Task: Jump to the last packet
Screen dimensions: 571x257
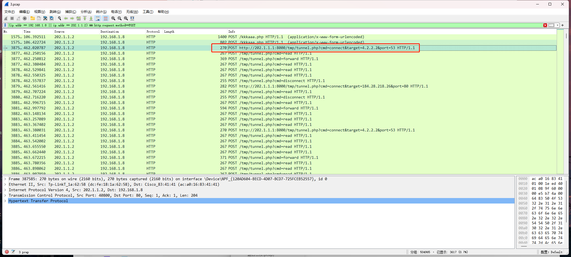Action: (x=91, y=18)
